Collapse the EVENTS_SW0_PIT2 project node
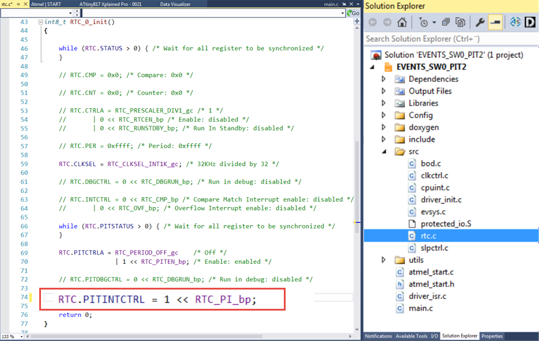Image resolution: width=539 pixels, height=341 pixels. [x=372, y=67]
